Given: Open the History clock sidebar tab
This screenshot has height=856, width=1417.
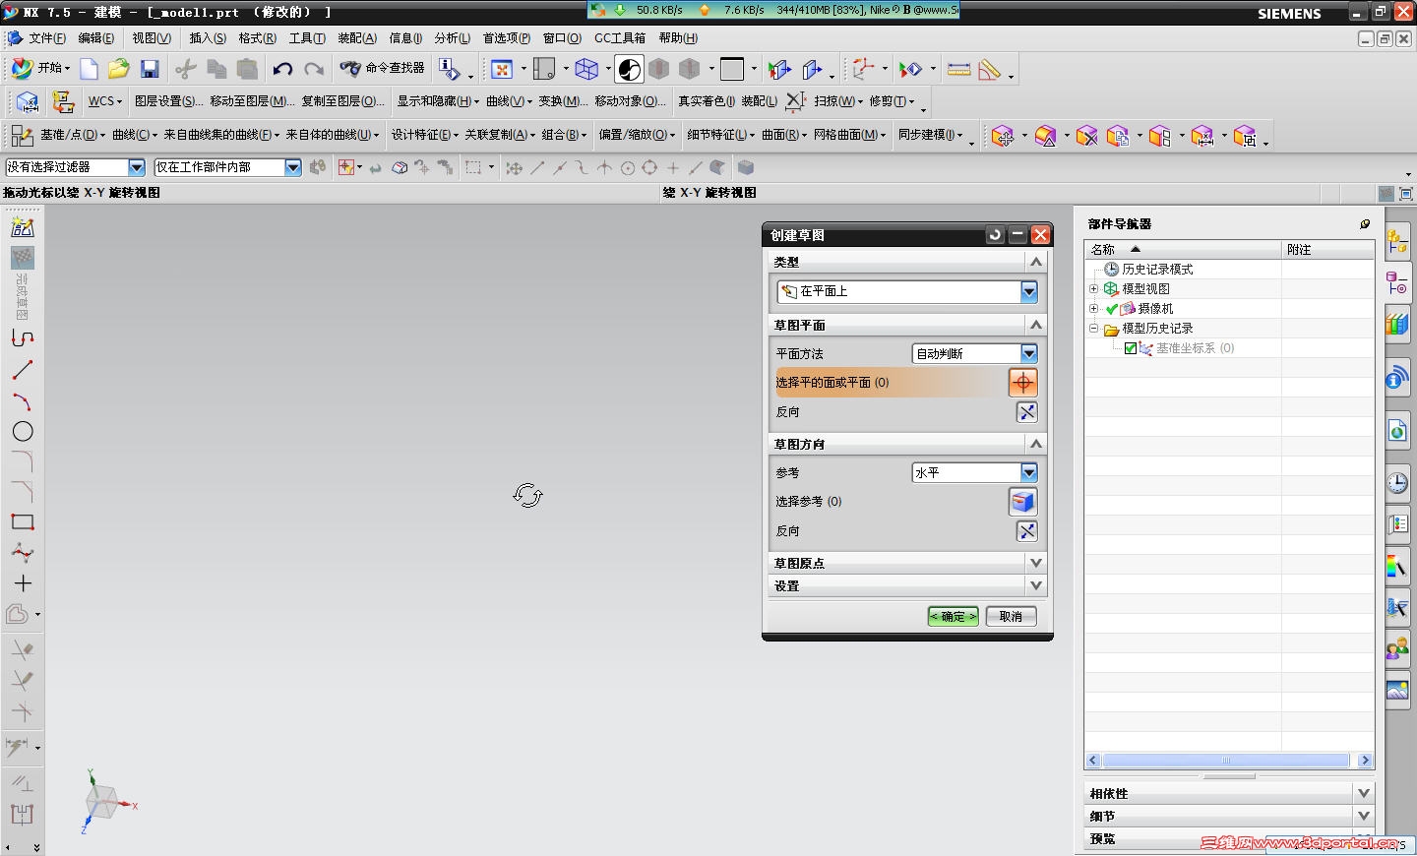Looking at the screenshot, I should coord(1397,483).
